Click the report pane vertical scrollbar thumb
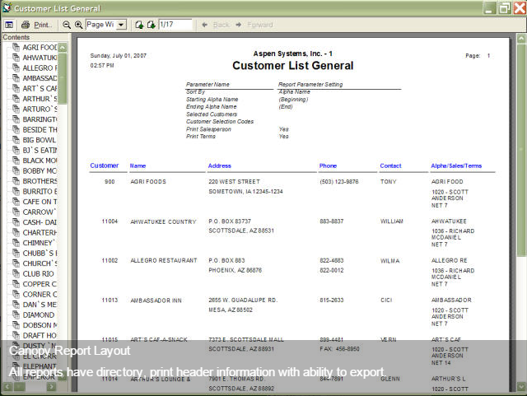Screen dimensions: 527x396 point(521,150)
